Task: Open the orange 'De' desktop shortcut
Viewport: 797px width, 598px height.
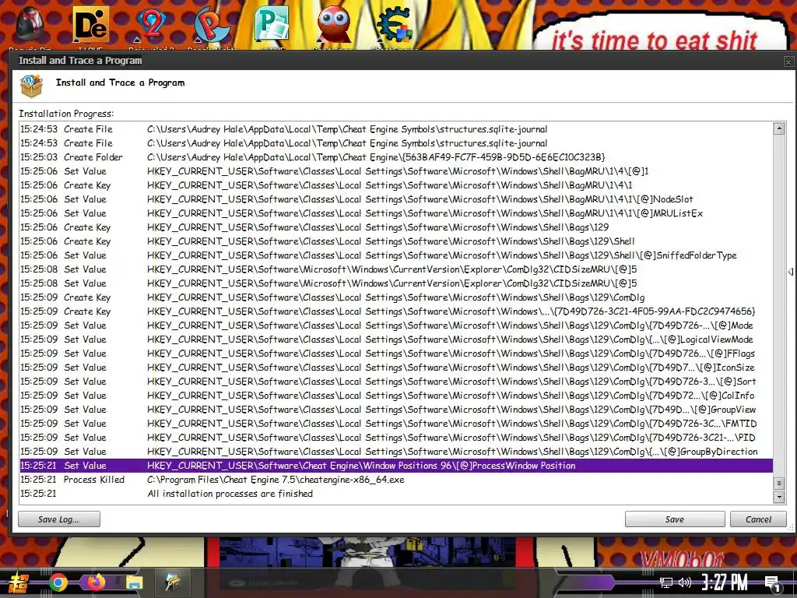Action: 90,26
